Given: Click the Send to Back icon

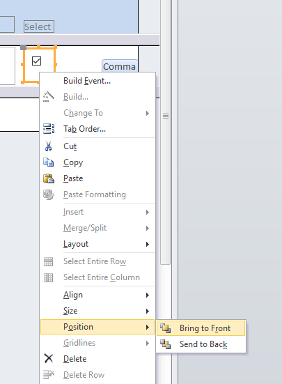Looking at the screenshot, I should click(x=165, y=344).
